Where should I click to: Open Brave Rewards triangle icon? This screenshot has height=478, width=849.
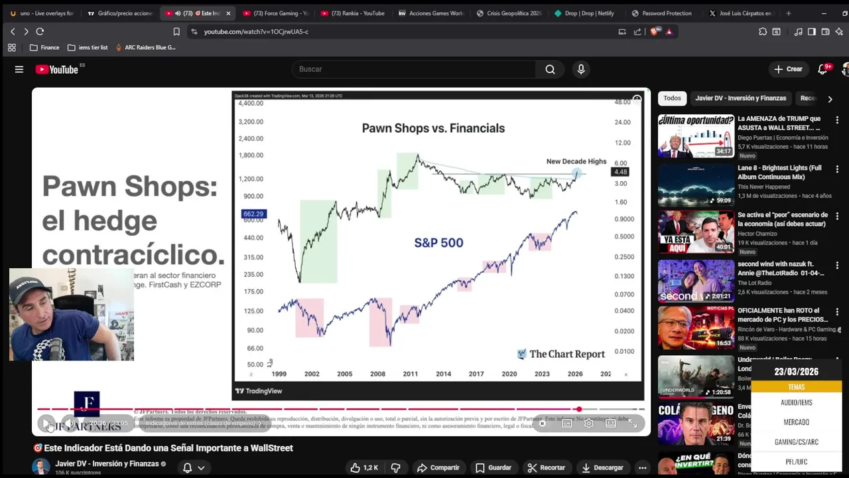[x=669, y=31]
